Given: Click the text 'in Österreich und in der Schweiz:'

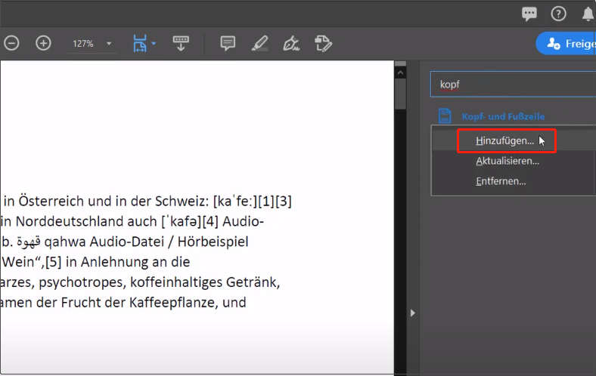Looking at the screenshot, I should [x=107, y=201].
